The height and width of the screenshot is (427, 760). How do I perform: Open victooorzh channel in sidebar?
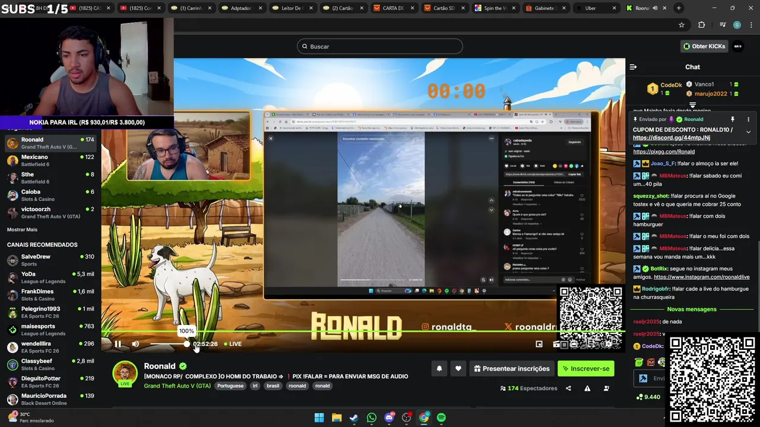(x=50, y=212)
